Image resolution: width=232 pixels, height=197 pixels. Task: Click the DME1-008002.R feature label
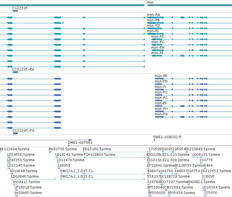coord(167,137)
